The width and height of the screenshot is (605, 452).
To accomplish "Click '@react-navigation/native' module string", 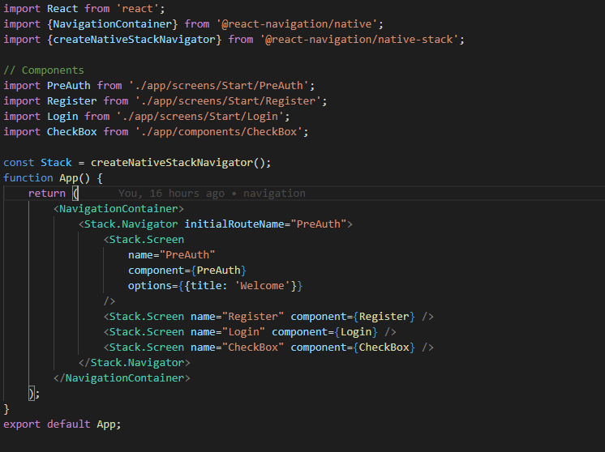I will click(297, 23).
